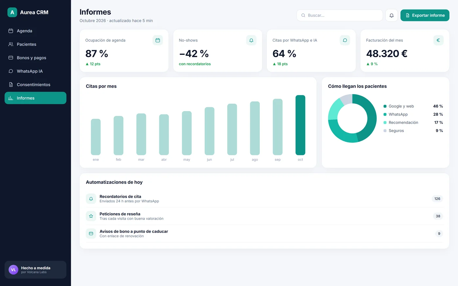Click the search magnifier icon
Screen dimensions: 458x286
[x=303, y=15]
